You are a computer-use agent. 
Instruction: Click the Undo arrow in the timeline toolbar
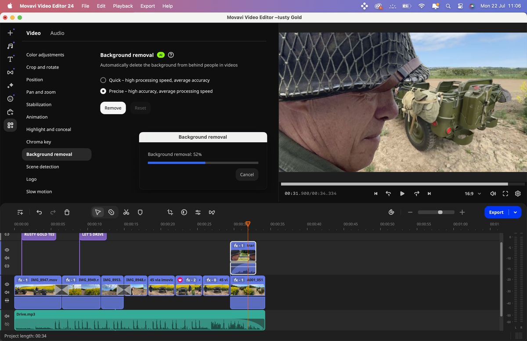pos(39,212)
